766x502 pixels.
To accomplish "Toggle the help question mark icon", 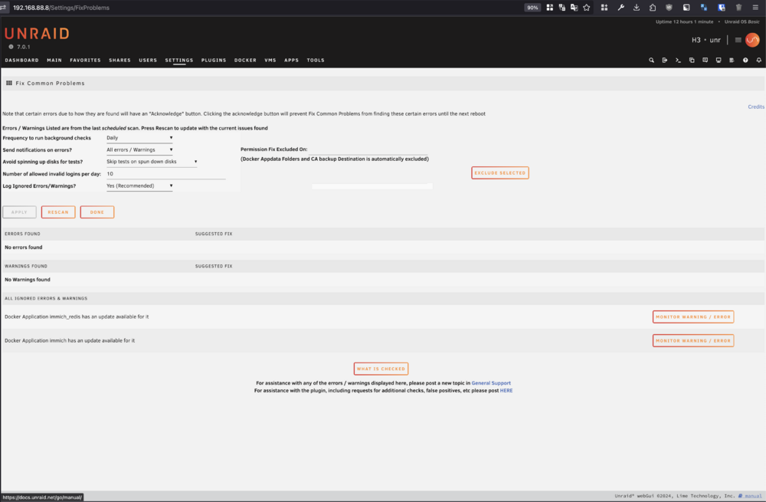I will [745, 60].
